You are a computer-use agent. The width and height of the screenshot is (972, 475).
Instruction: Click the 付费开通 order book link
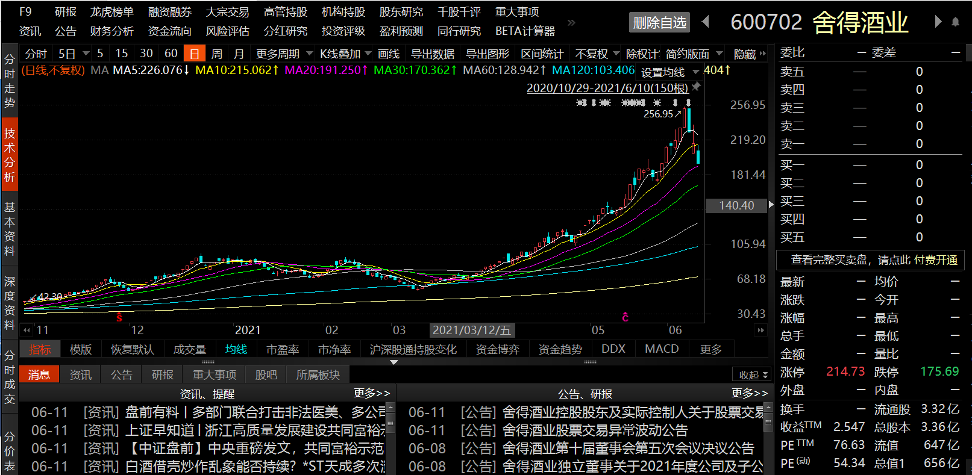tap(935, 259)
